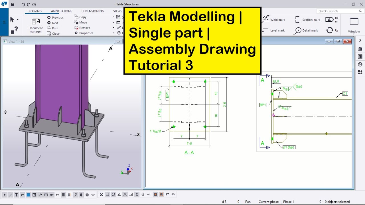Expand the DWG/DXF dropdown arrow

(x=113, y=17)
